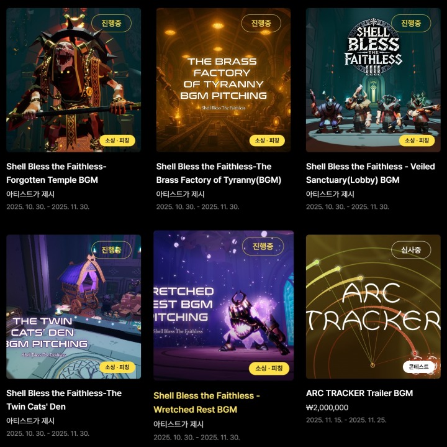Click 진행중 badge on Brass Factory card
The width and height of the screenshot is (447, 447).
pos(261,23)
